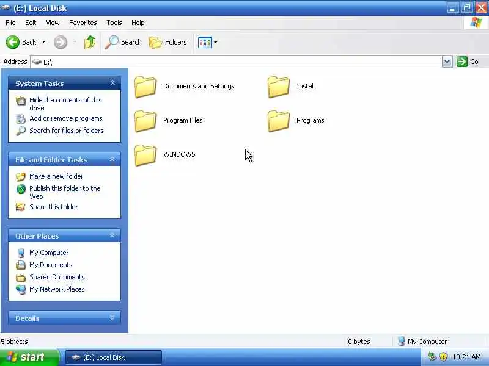This screenshot has height=366, width=489.
Task: Click the address bar field showing E:\
Action: pos(236,62)
